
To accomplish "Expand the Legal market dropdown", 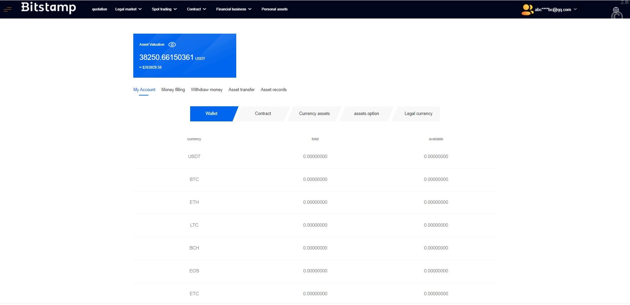I will point(128,9).
